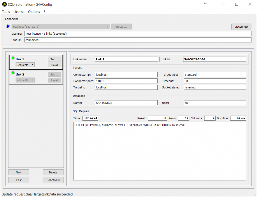Click the SQL4automation app icon in title bar

pos(4,4)
